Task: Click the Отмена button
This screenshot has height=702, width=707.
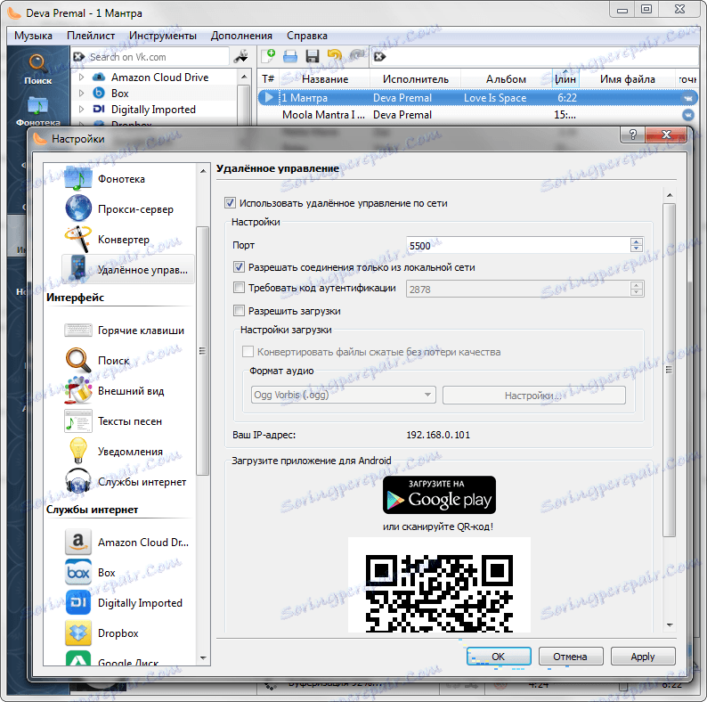Action: click(571, 657)
